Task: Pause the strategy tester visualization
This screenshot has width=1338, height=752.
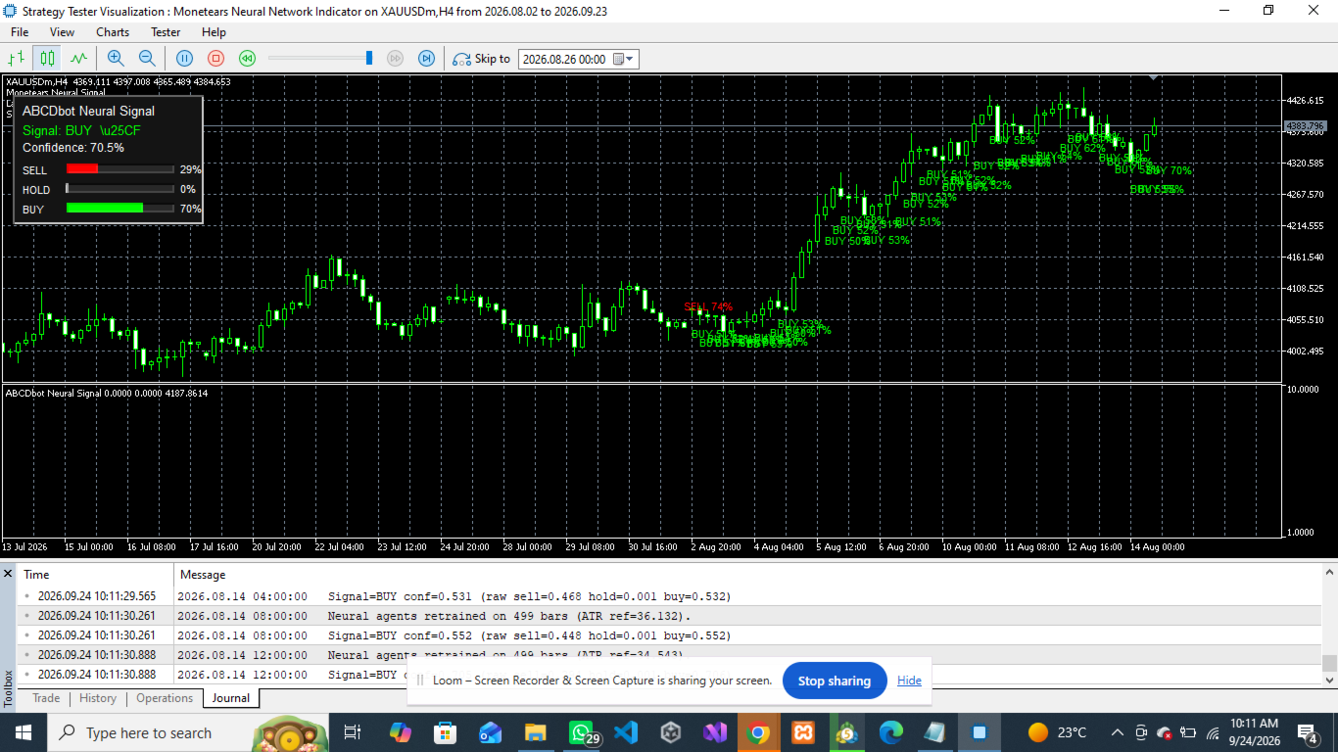Action: tap(184, 59)
